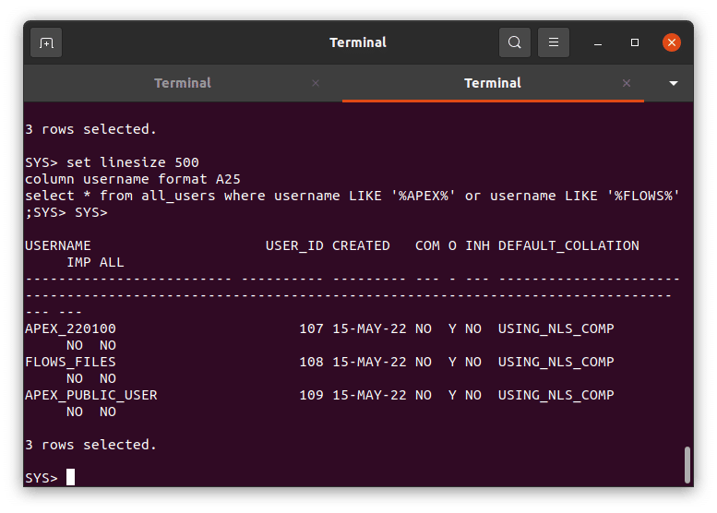Click the search icon in header
This screenshot has width=717, height=513.
pos(514,42)
